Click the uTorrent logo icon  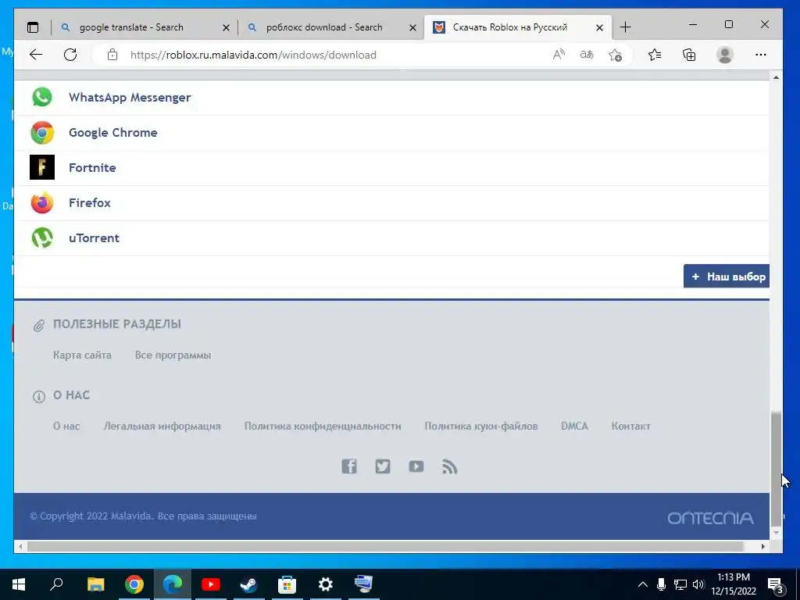tap(42, 237)
